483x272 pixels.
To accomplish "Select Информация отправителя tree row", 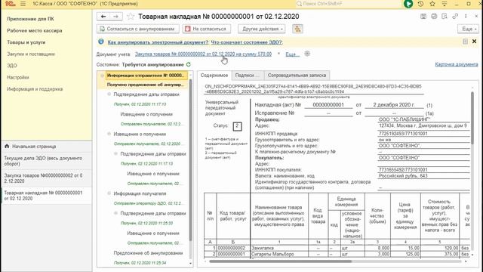I will click(x=146, y=76).
